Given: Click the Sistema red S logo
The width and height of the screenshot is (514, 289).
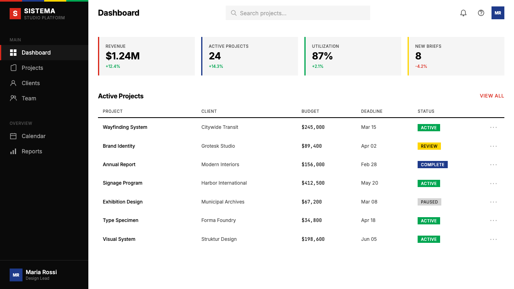Looking at the screenshot, I should point(15,14).
